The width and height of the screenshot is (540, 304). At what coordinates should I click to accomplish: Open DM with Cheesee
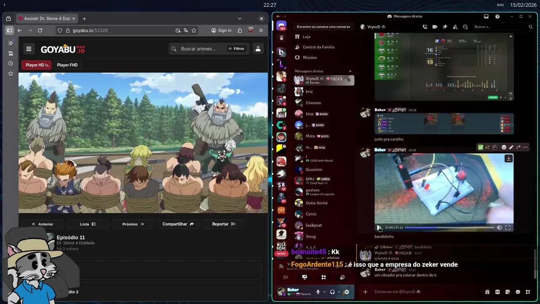324,103
